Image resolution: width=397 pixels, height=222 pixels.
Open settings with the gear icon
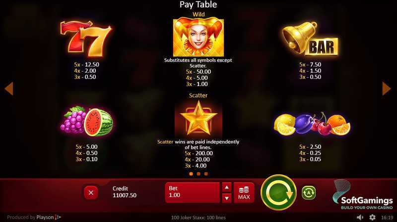372,217
